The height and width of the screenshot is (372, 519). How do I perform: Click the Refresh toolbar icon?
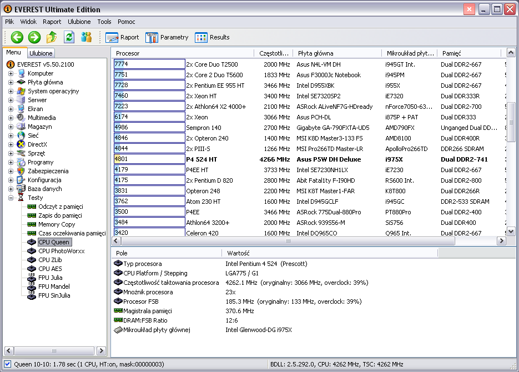point(69,37)
